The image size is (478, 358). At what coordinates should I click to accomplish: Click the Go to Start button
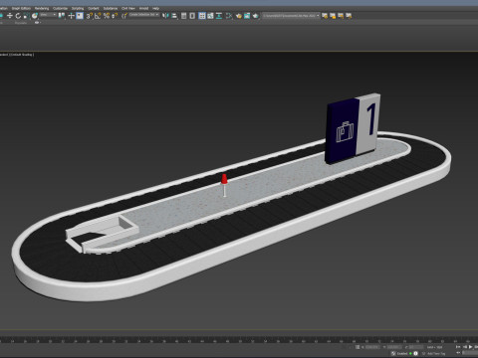[458, 347]
